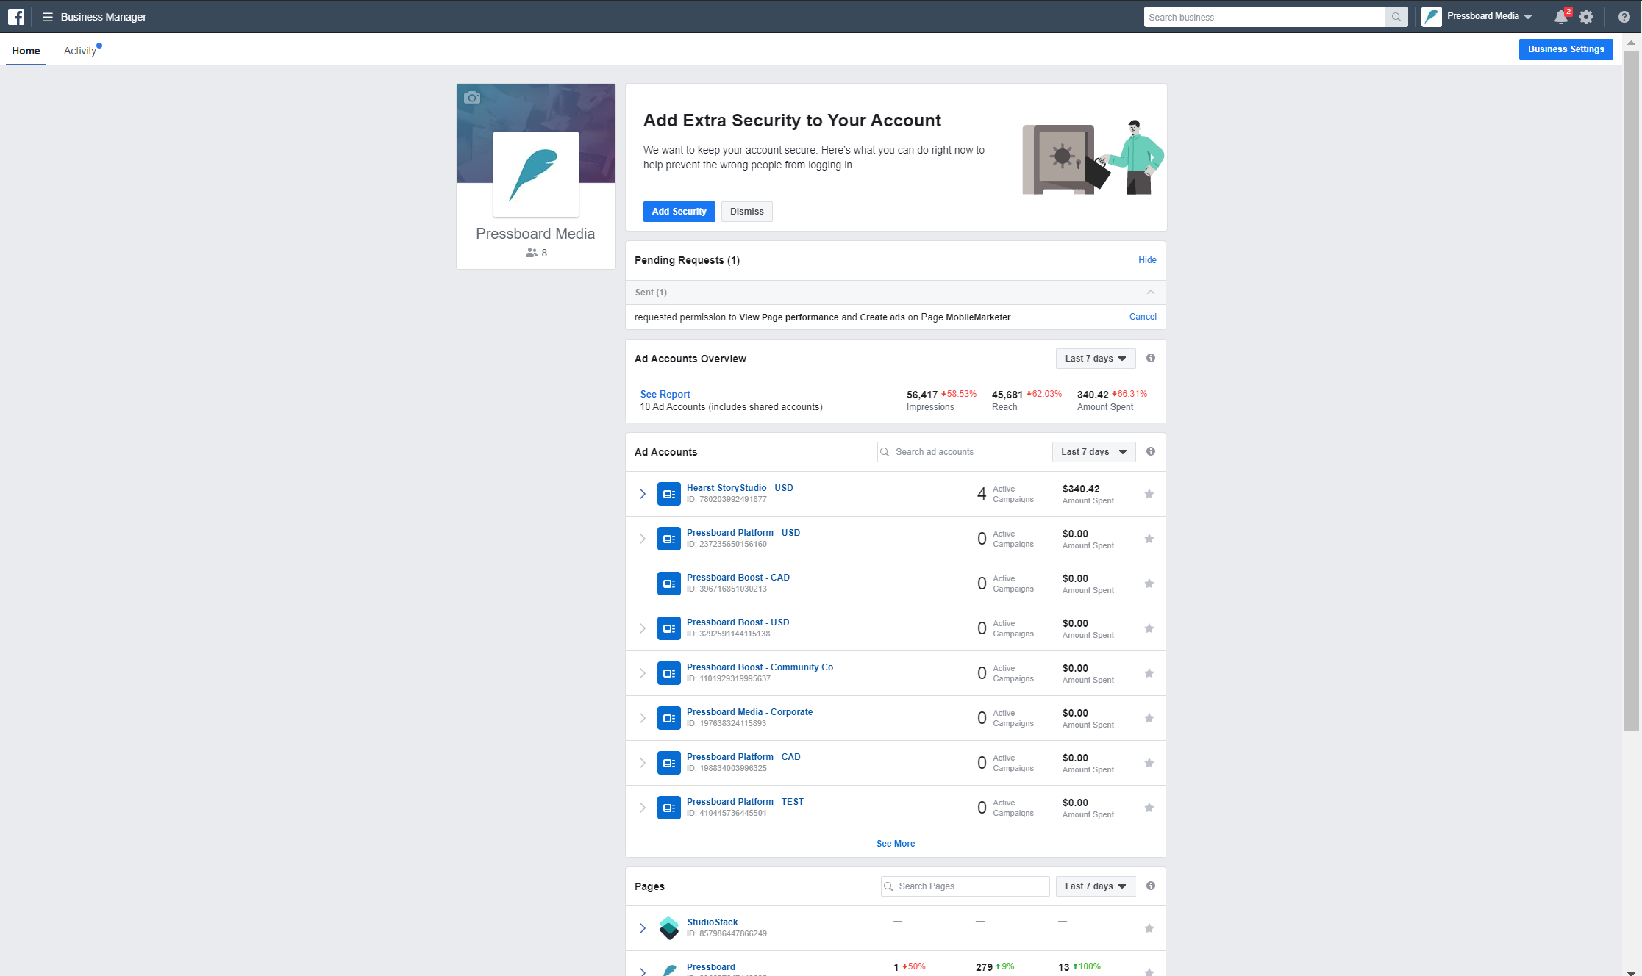The height and width of the screenshot is (976, 1642).
Task: Expand the Pressboard Media - Corporate row
Action: (642, 718)
